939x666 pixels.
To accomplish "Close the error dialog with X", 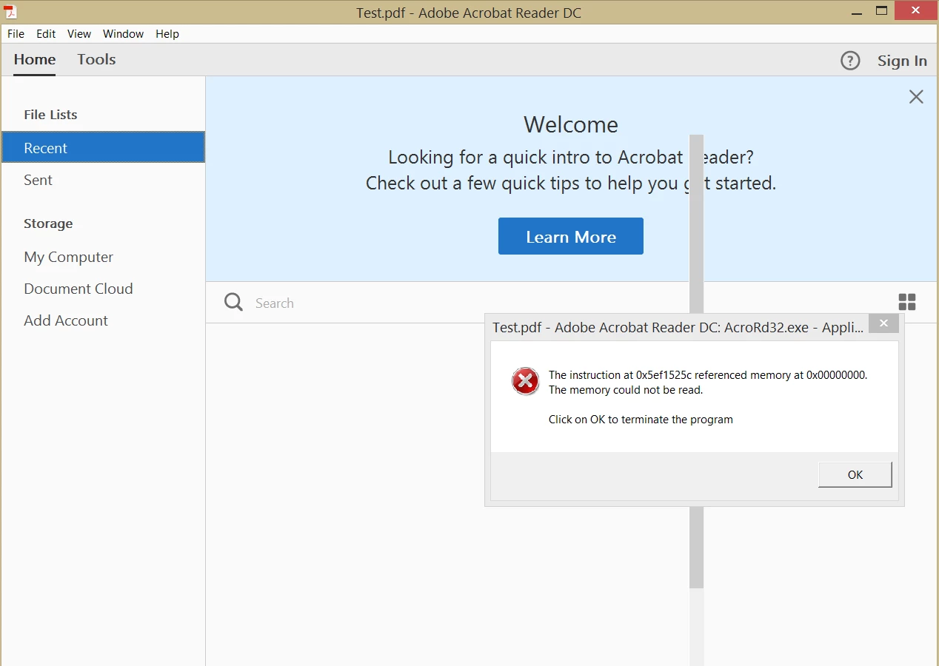I will coord(883,323).
